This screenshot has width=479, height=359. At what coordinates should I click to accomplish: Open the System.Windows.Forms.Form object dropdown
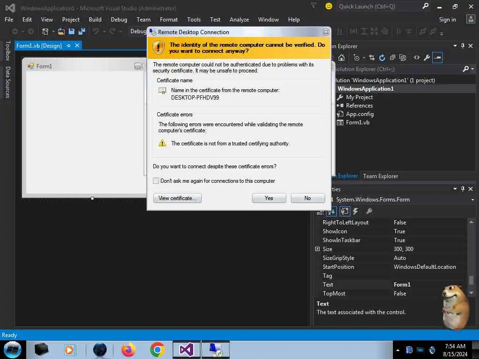click(x=472, y=200)
